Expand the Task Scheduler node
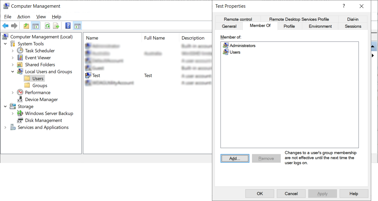This screenshot has height=201, width=378. coord(12,51)
